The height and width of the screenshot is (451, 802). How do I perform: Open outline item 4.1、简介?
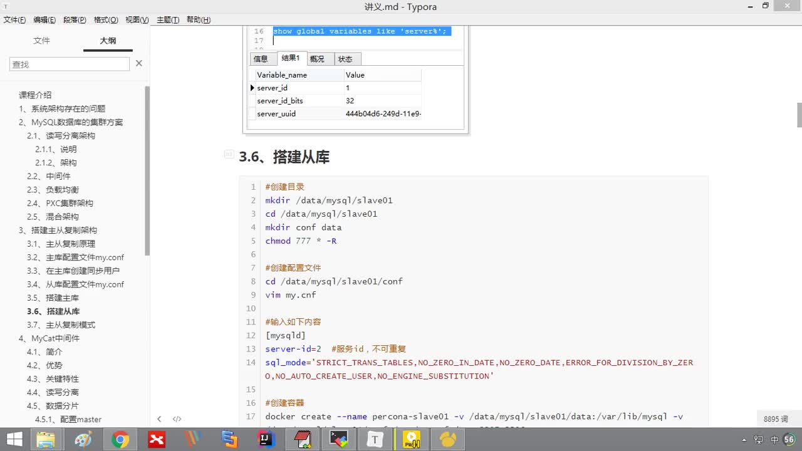click(44, 351)
